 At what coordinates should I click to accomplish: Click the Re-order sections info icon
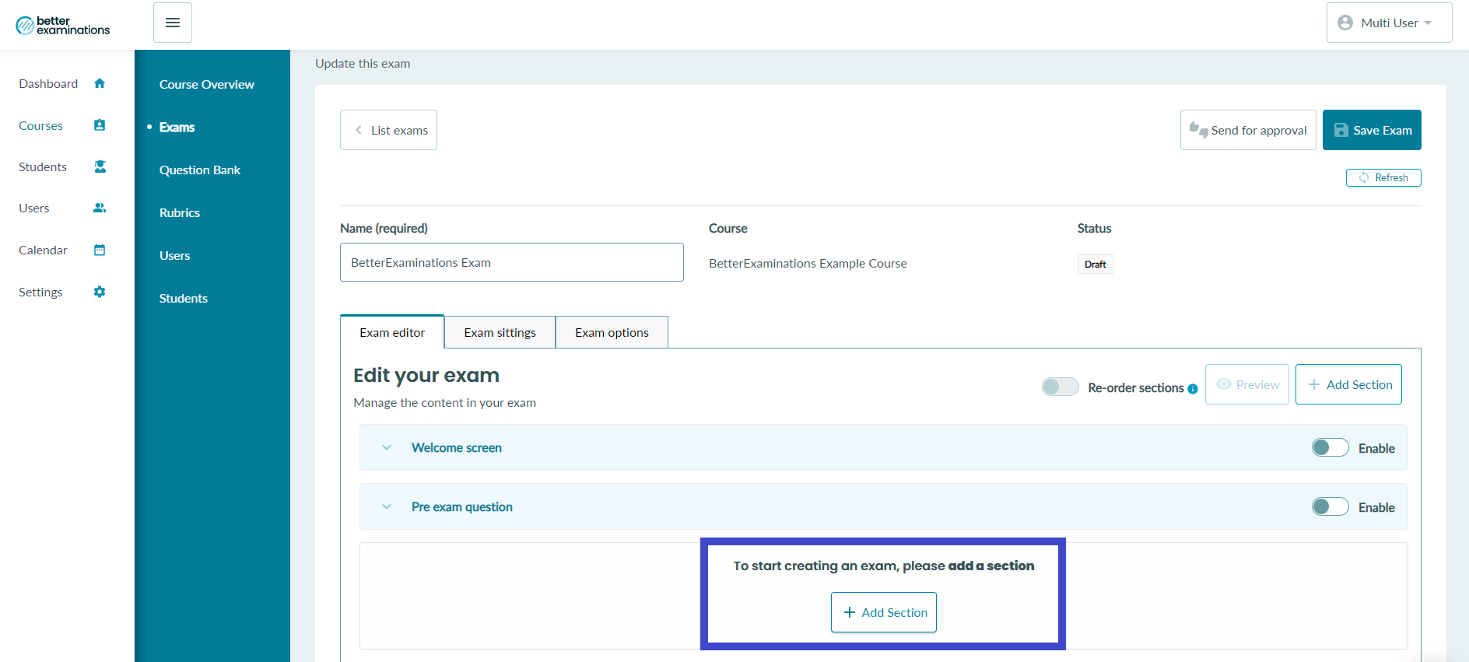[x=1193, y=389]
